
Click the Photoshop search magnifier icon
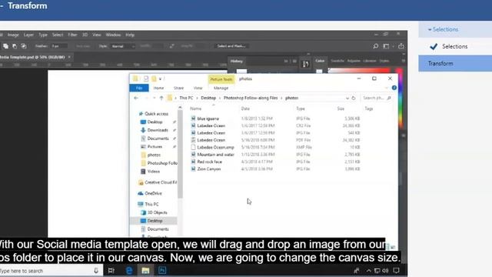(376, 46)
